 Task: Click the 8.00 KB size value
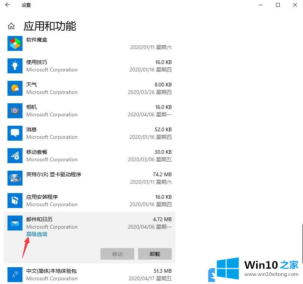click(163, 85)
